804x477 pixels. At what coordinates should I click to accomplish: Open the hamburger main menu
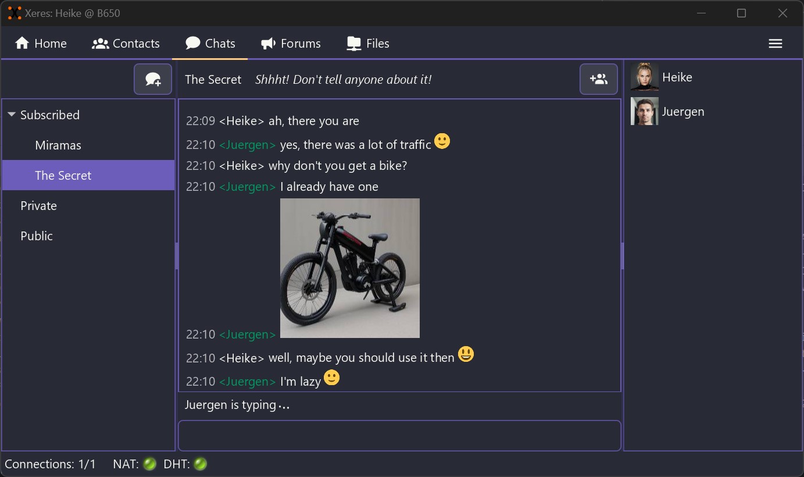click(775, 44)
